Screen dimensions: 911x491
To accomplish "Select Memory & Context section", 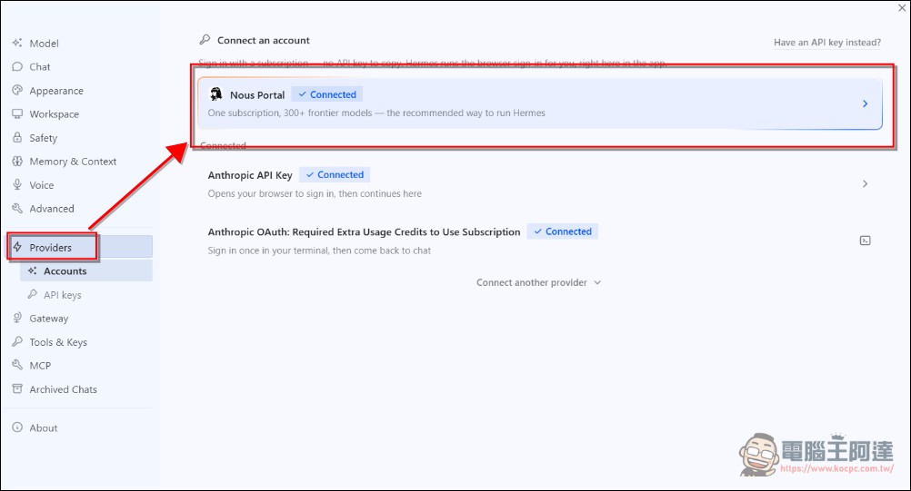I will coord(80,162).
